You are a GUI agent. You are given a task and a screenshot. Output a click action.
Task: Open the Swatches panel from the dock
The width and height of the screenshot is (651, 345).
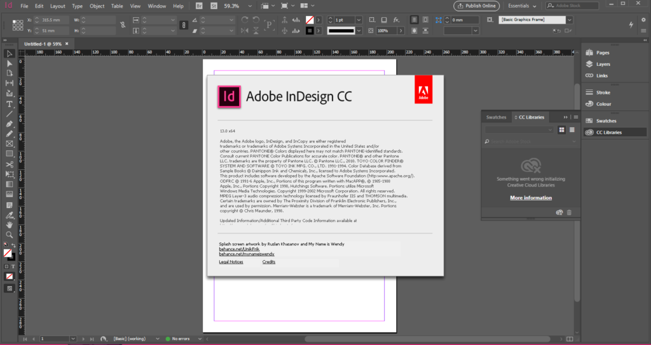point(601,121)
